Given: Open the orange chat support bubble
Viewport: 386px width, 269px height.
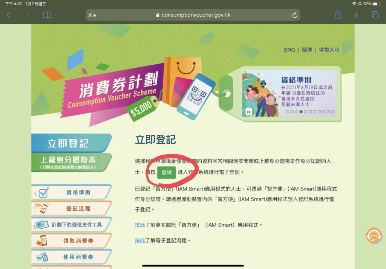Looking at the screenshot, I should click(374, 236).
